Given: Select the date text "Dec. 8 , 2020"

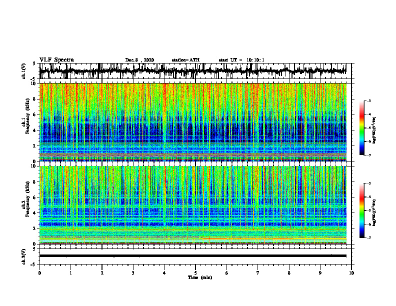Looking at the screenshot, I should point(139,60).
